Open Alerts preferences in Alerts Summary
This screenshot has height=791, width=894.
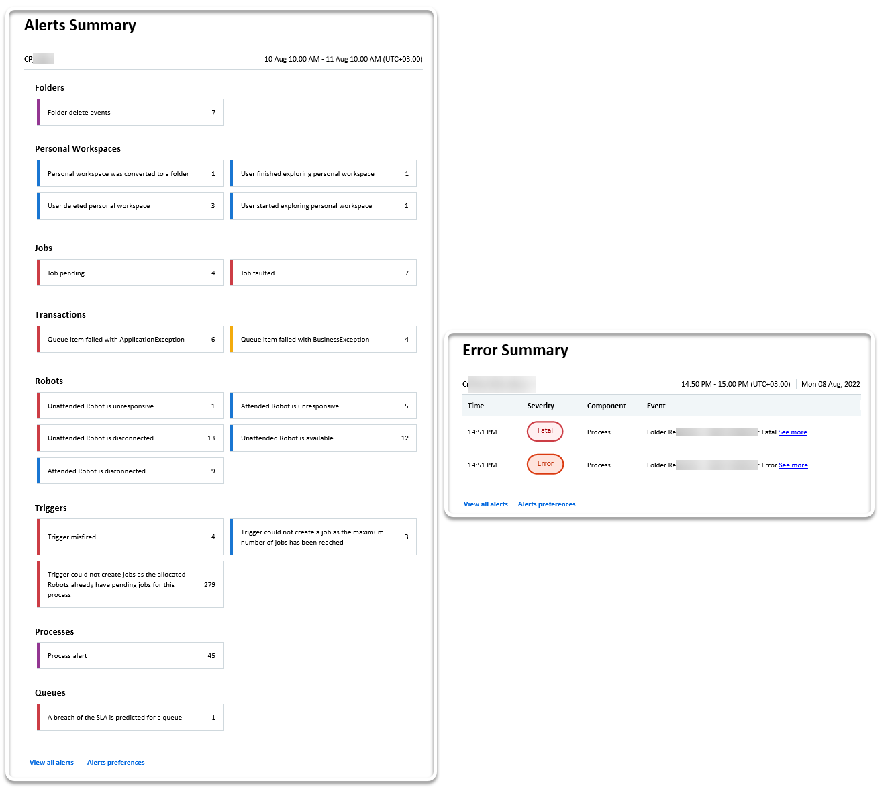point(115,763)
